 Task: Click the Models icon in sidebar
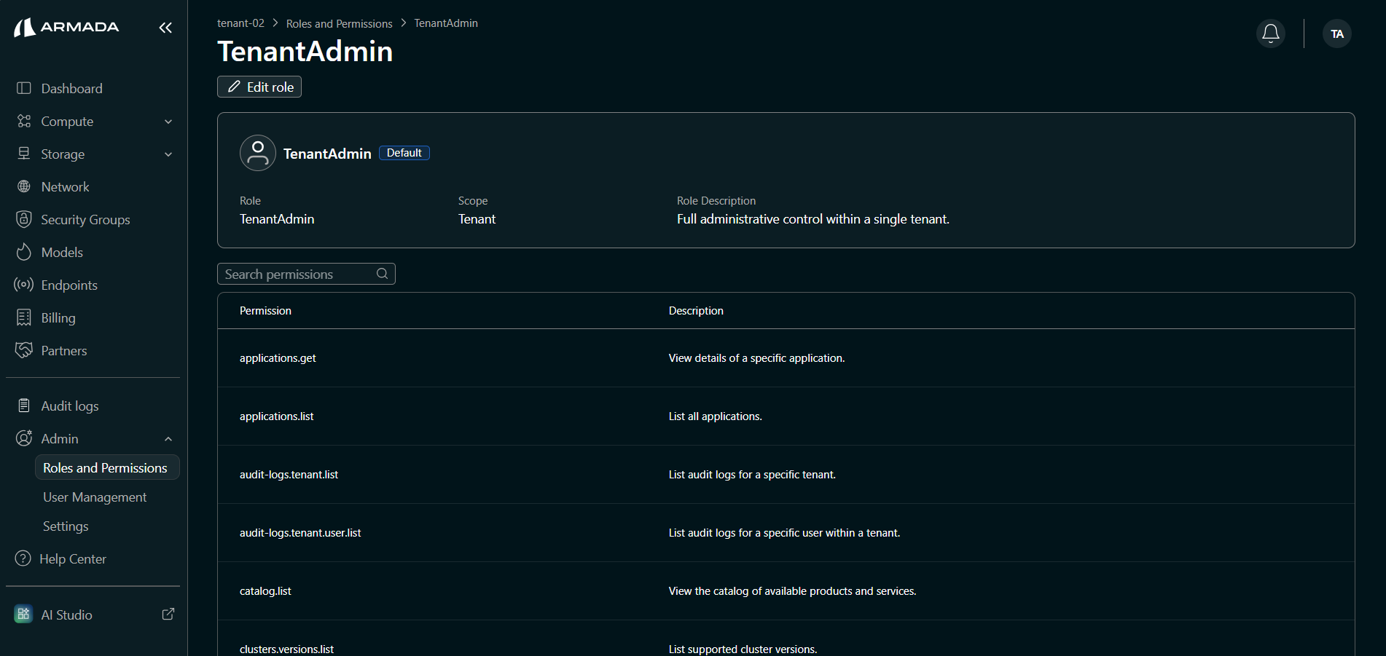pos(24,252)
